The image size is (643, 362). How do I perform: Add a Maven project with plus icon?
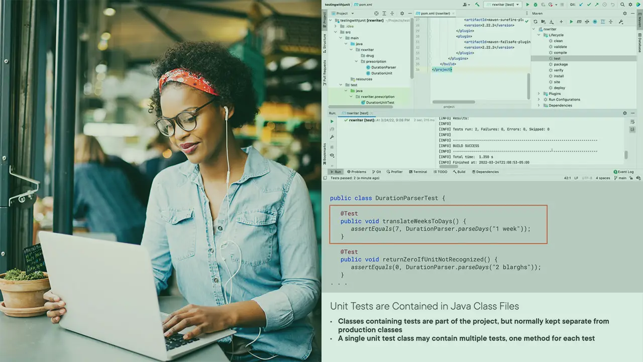pyautogui.click(x=561, y=22)
